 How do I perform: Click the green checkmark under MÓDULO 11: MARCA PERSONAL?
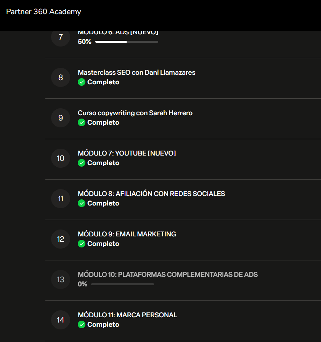point(82,324)
